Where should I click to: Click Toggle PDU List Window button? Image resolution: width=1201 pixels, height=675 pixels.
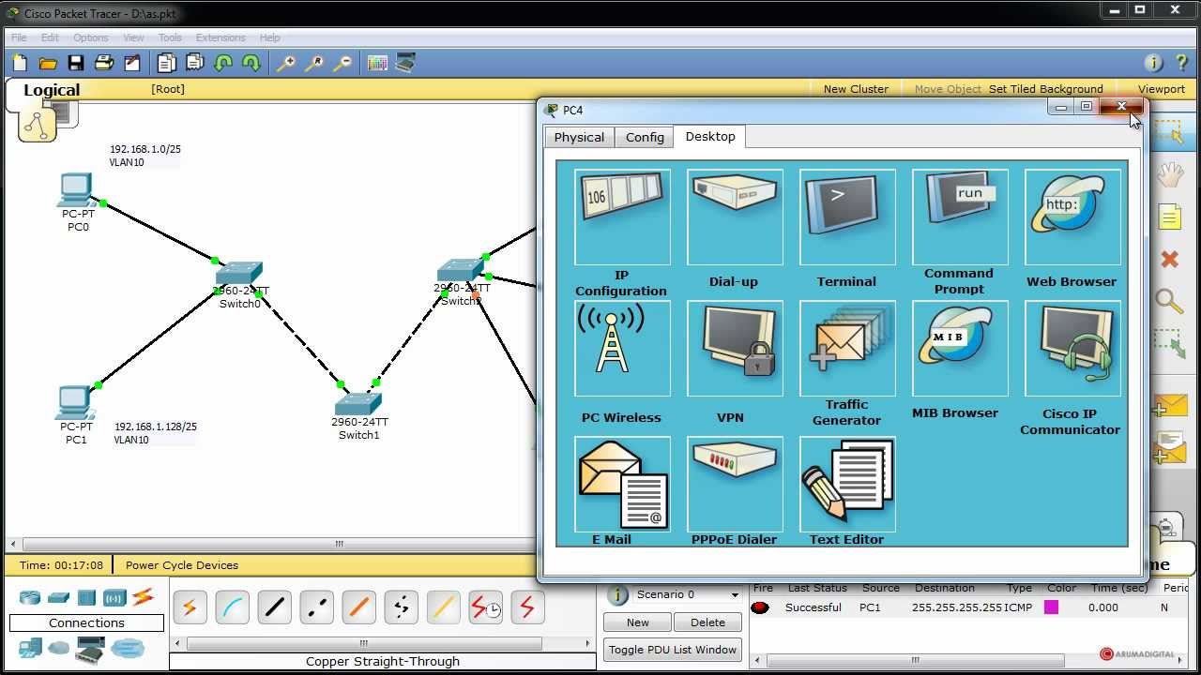(673, 650)
